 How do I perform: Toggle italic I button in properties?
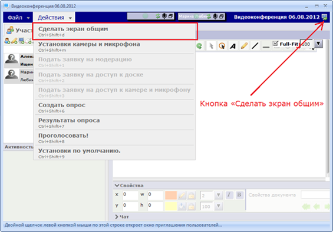229,195
